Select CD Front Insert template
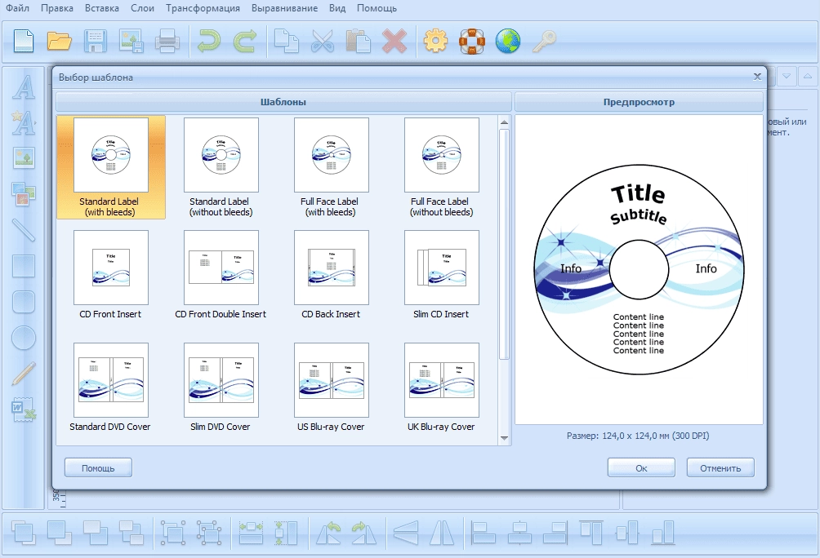 111,276
